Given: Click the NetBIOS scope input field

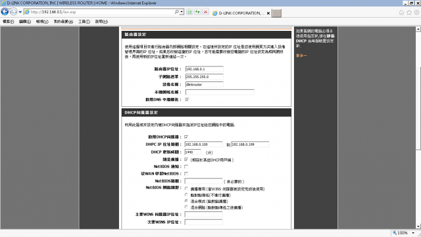Looking at the screenshot, I should click(203, 181).
